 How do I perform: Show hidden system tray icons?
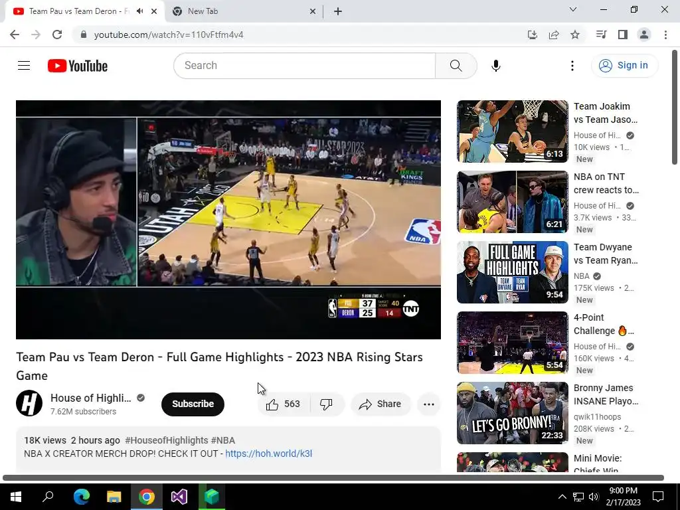pyautogui.click(x=562, y=497)
